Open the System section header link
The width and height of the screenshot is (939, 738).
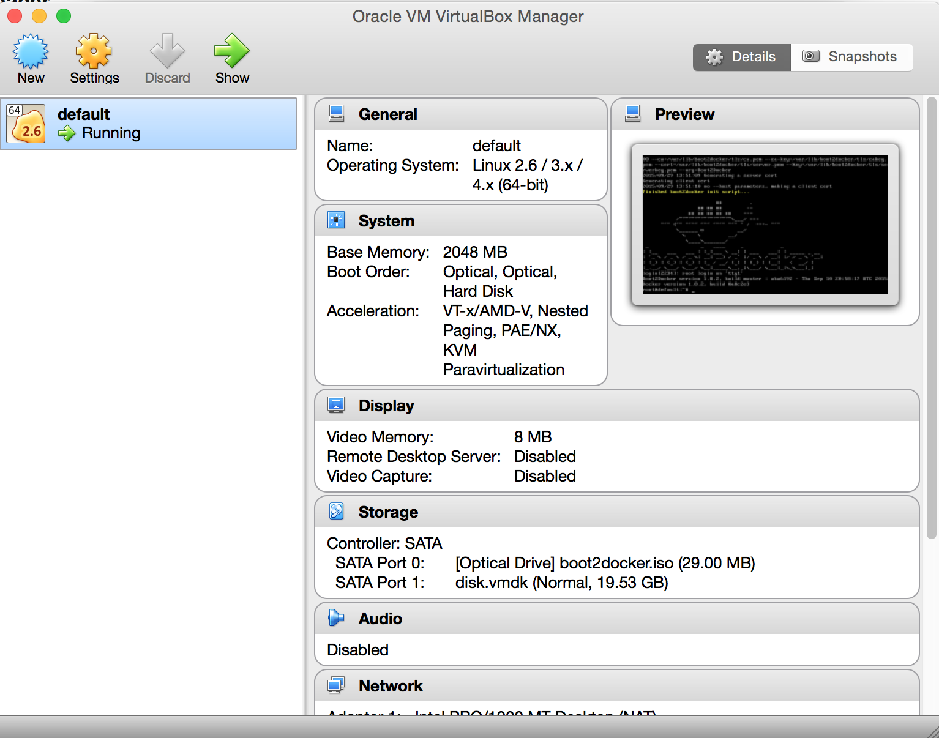point(386,221)
